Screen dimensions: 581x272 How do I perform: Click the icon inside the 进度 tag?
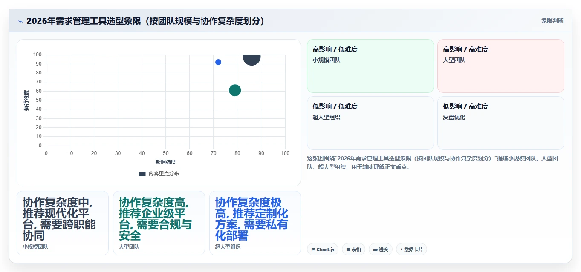click(375, 250)
